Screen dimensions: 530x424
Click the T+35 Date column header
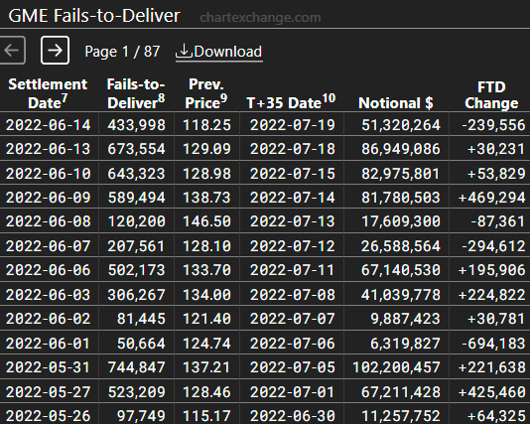(291, 102)
